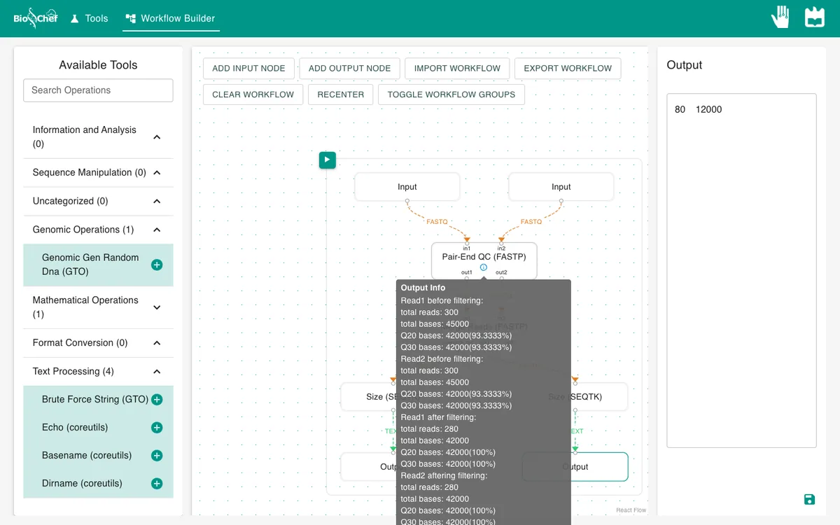Collapse the Information and Analysis category
The height and width of the screenshot is (525, 840).
click(157, 137)
